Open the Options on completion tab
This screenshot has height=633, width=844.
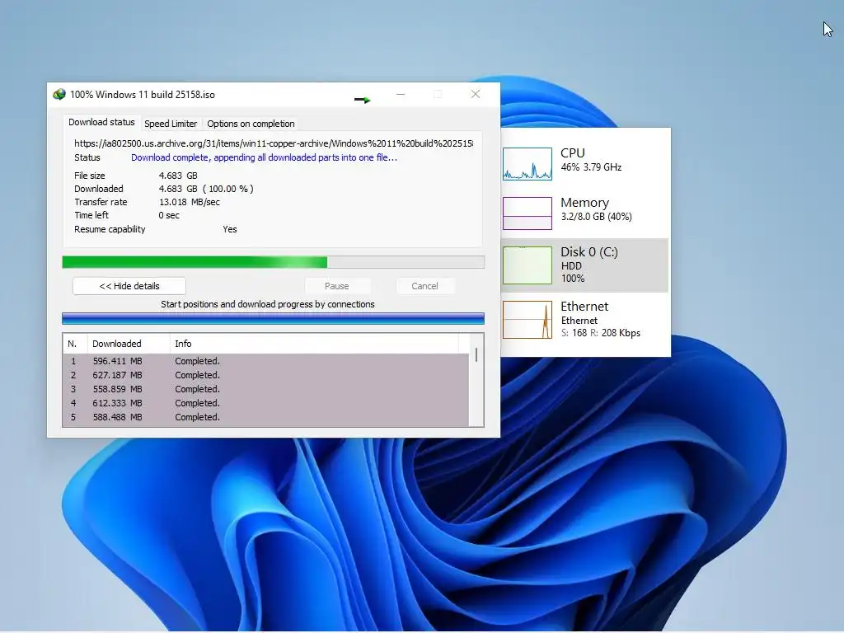[251, 124]
